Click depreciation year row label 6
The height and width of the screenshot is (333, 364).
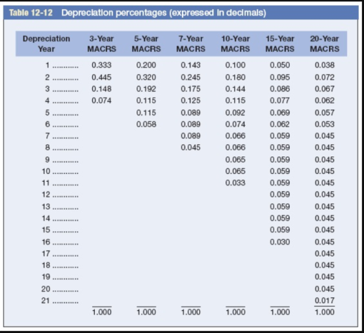pos(47,124)
